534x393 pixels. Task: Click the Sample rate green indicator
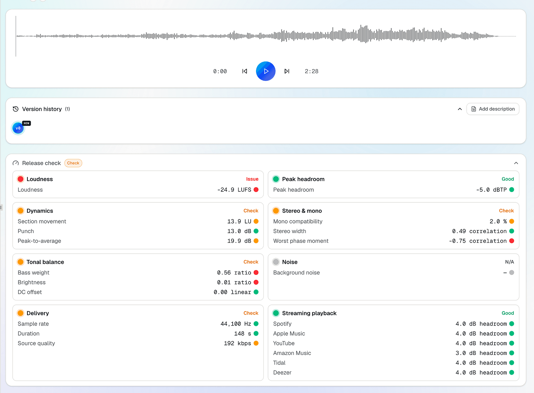click(x=256, y=324)
